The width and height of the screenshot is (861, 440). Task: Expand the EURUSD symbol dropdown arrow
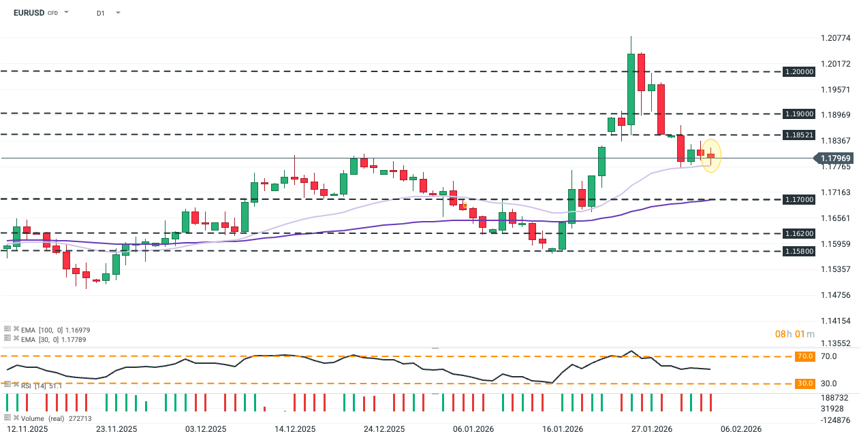pyautogui.click(x=67, y=13)
